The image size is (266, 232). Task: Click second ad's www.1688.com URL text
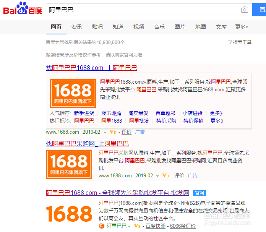[x=115, y=175]
